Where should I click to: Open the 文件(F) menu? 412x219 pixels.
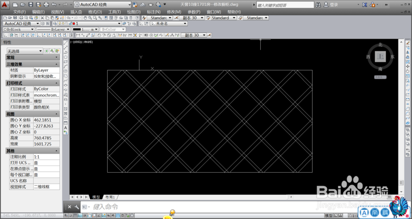click(20, 12)
